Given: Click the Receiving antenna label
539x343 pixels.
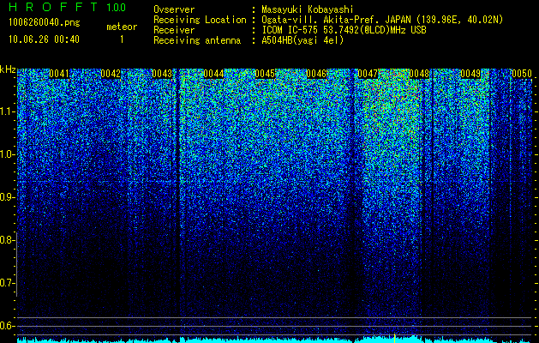Looking at the screenshot, I should pos(197,40).
